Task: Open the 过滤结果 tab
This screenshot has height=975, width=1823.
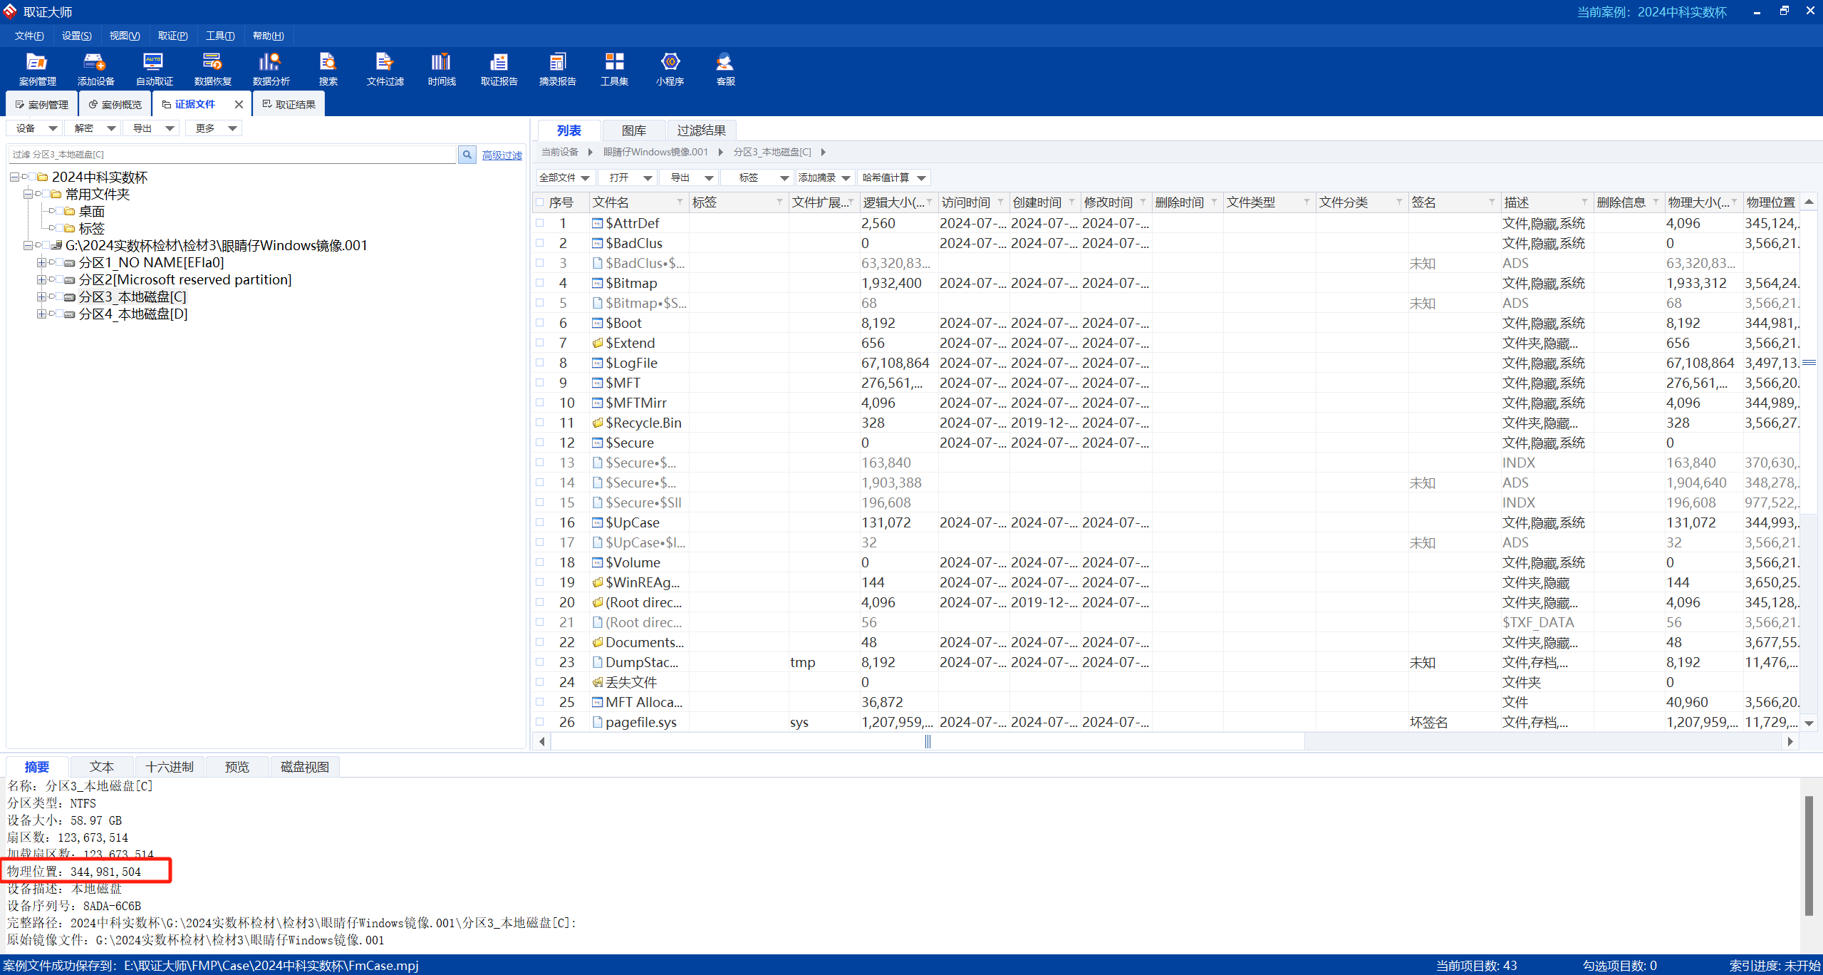Action: click(x=701, y=130)
